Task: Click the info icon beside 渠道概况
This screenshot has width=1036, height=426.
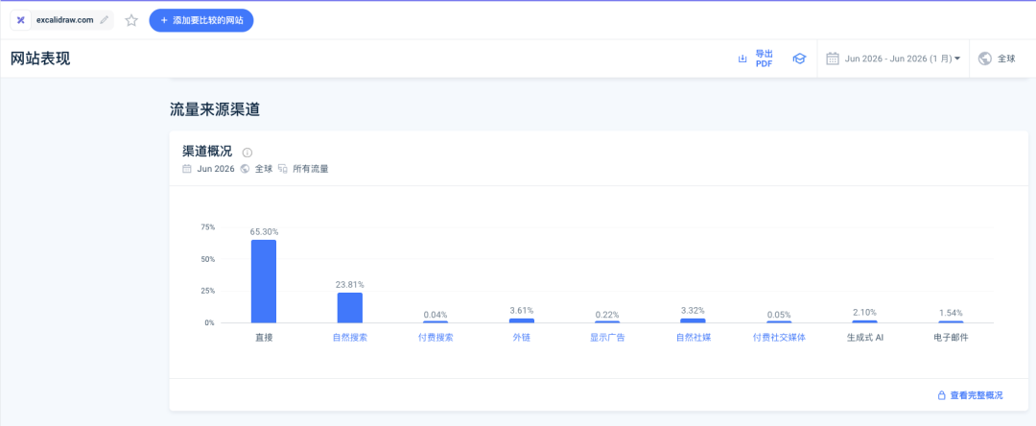Action: [x=247, y=153]
